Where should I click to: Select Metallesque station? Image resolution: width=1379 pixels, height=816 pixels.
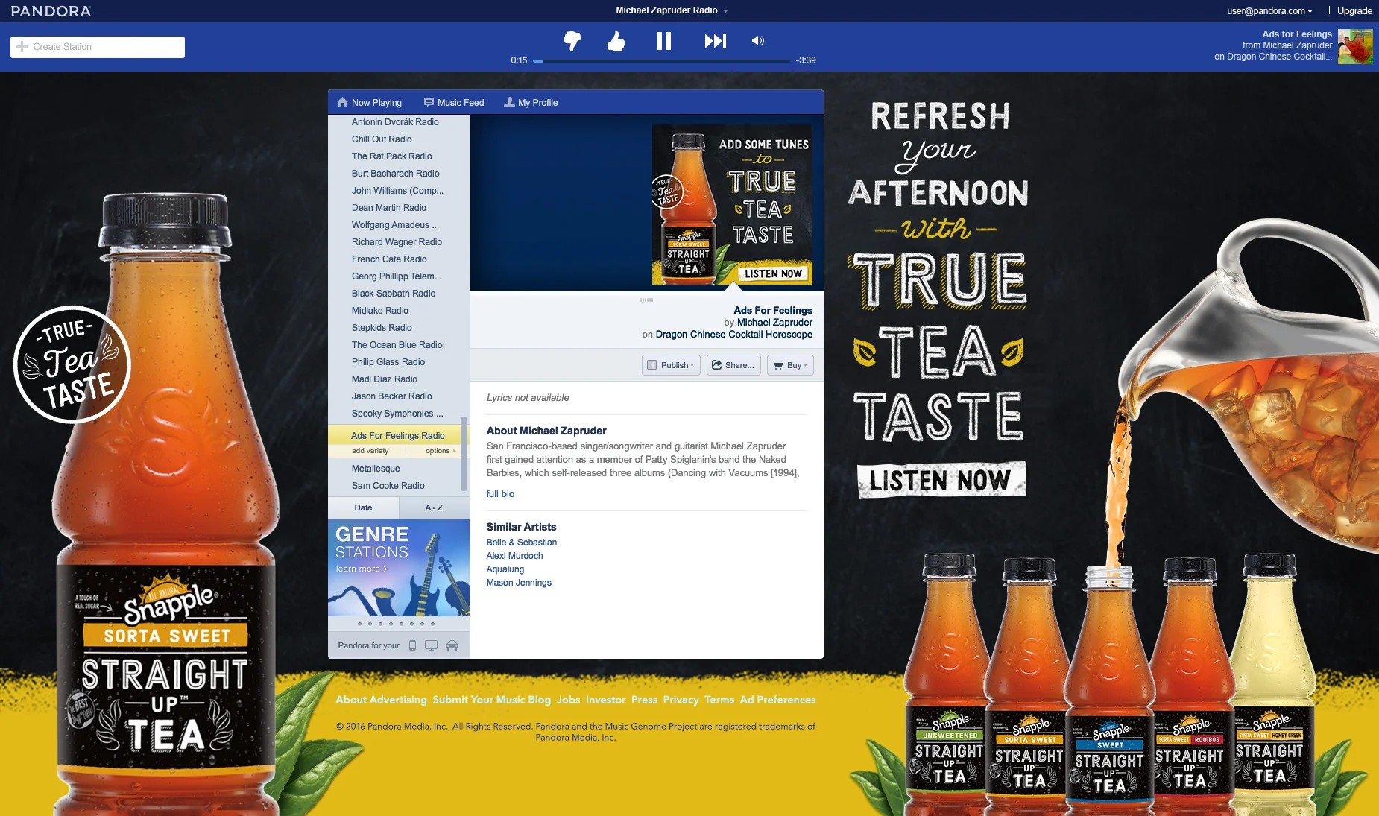(376, 469)
